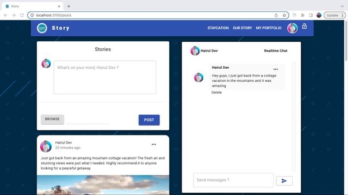Open MY PORTFOLIO nav link
The image size is (348, 195).
click(x=269, y=28)
